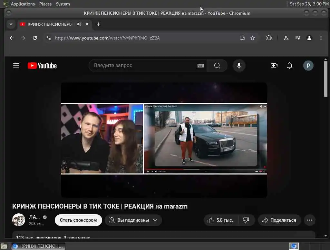Click the page vertical scrollbar
This screenshot has width=330, height=250.
pyautogui.click(x=325, y=79)
